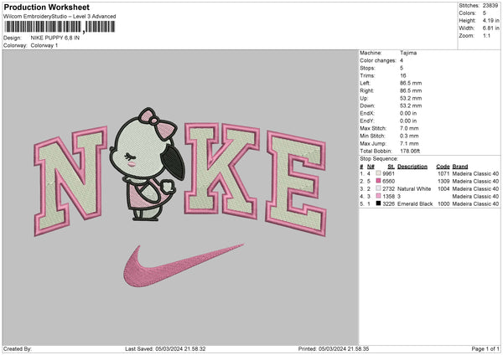
Task: Click the 'Up:' value 53.2 mm
Action: (411, 98)
